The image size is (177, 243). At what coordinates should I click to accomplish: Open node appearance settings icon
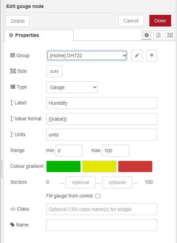click(x=170, y=35)
